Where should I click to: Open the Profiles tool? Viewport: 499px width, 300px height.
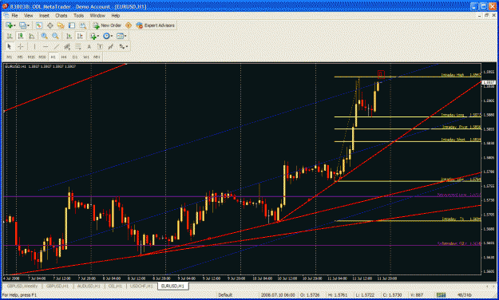[22, 26]
